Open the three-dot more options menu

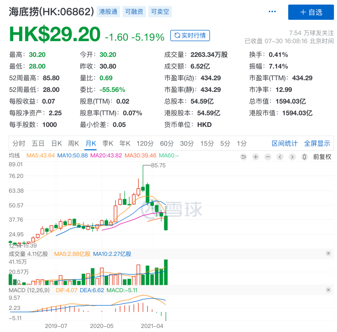click(272, 12)
